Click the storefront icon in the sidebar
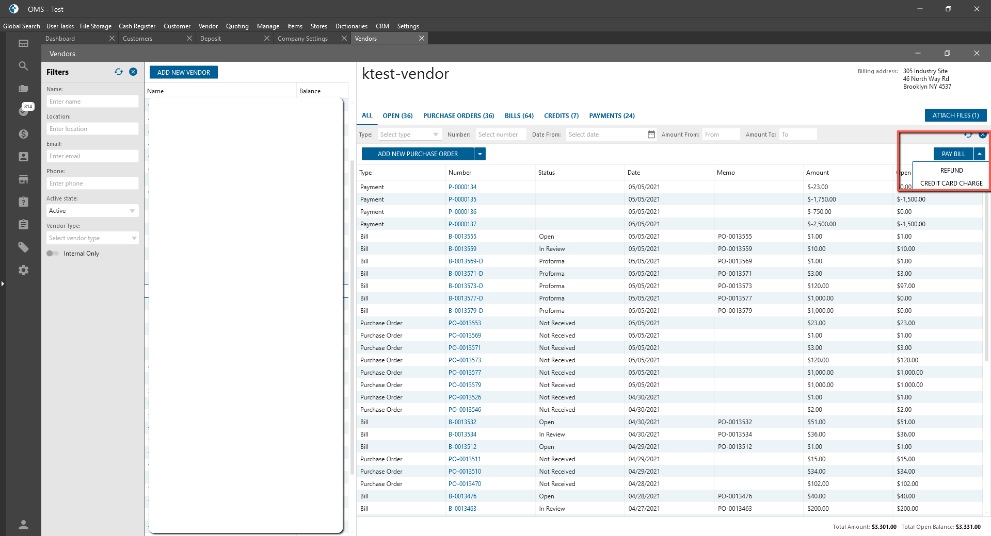 pyautogui.click(x=23, y=179)
